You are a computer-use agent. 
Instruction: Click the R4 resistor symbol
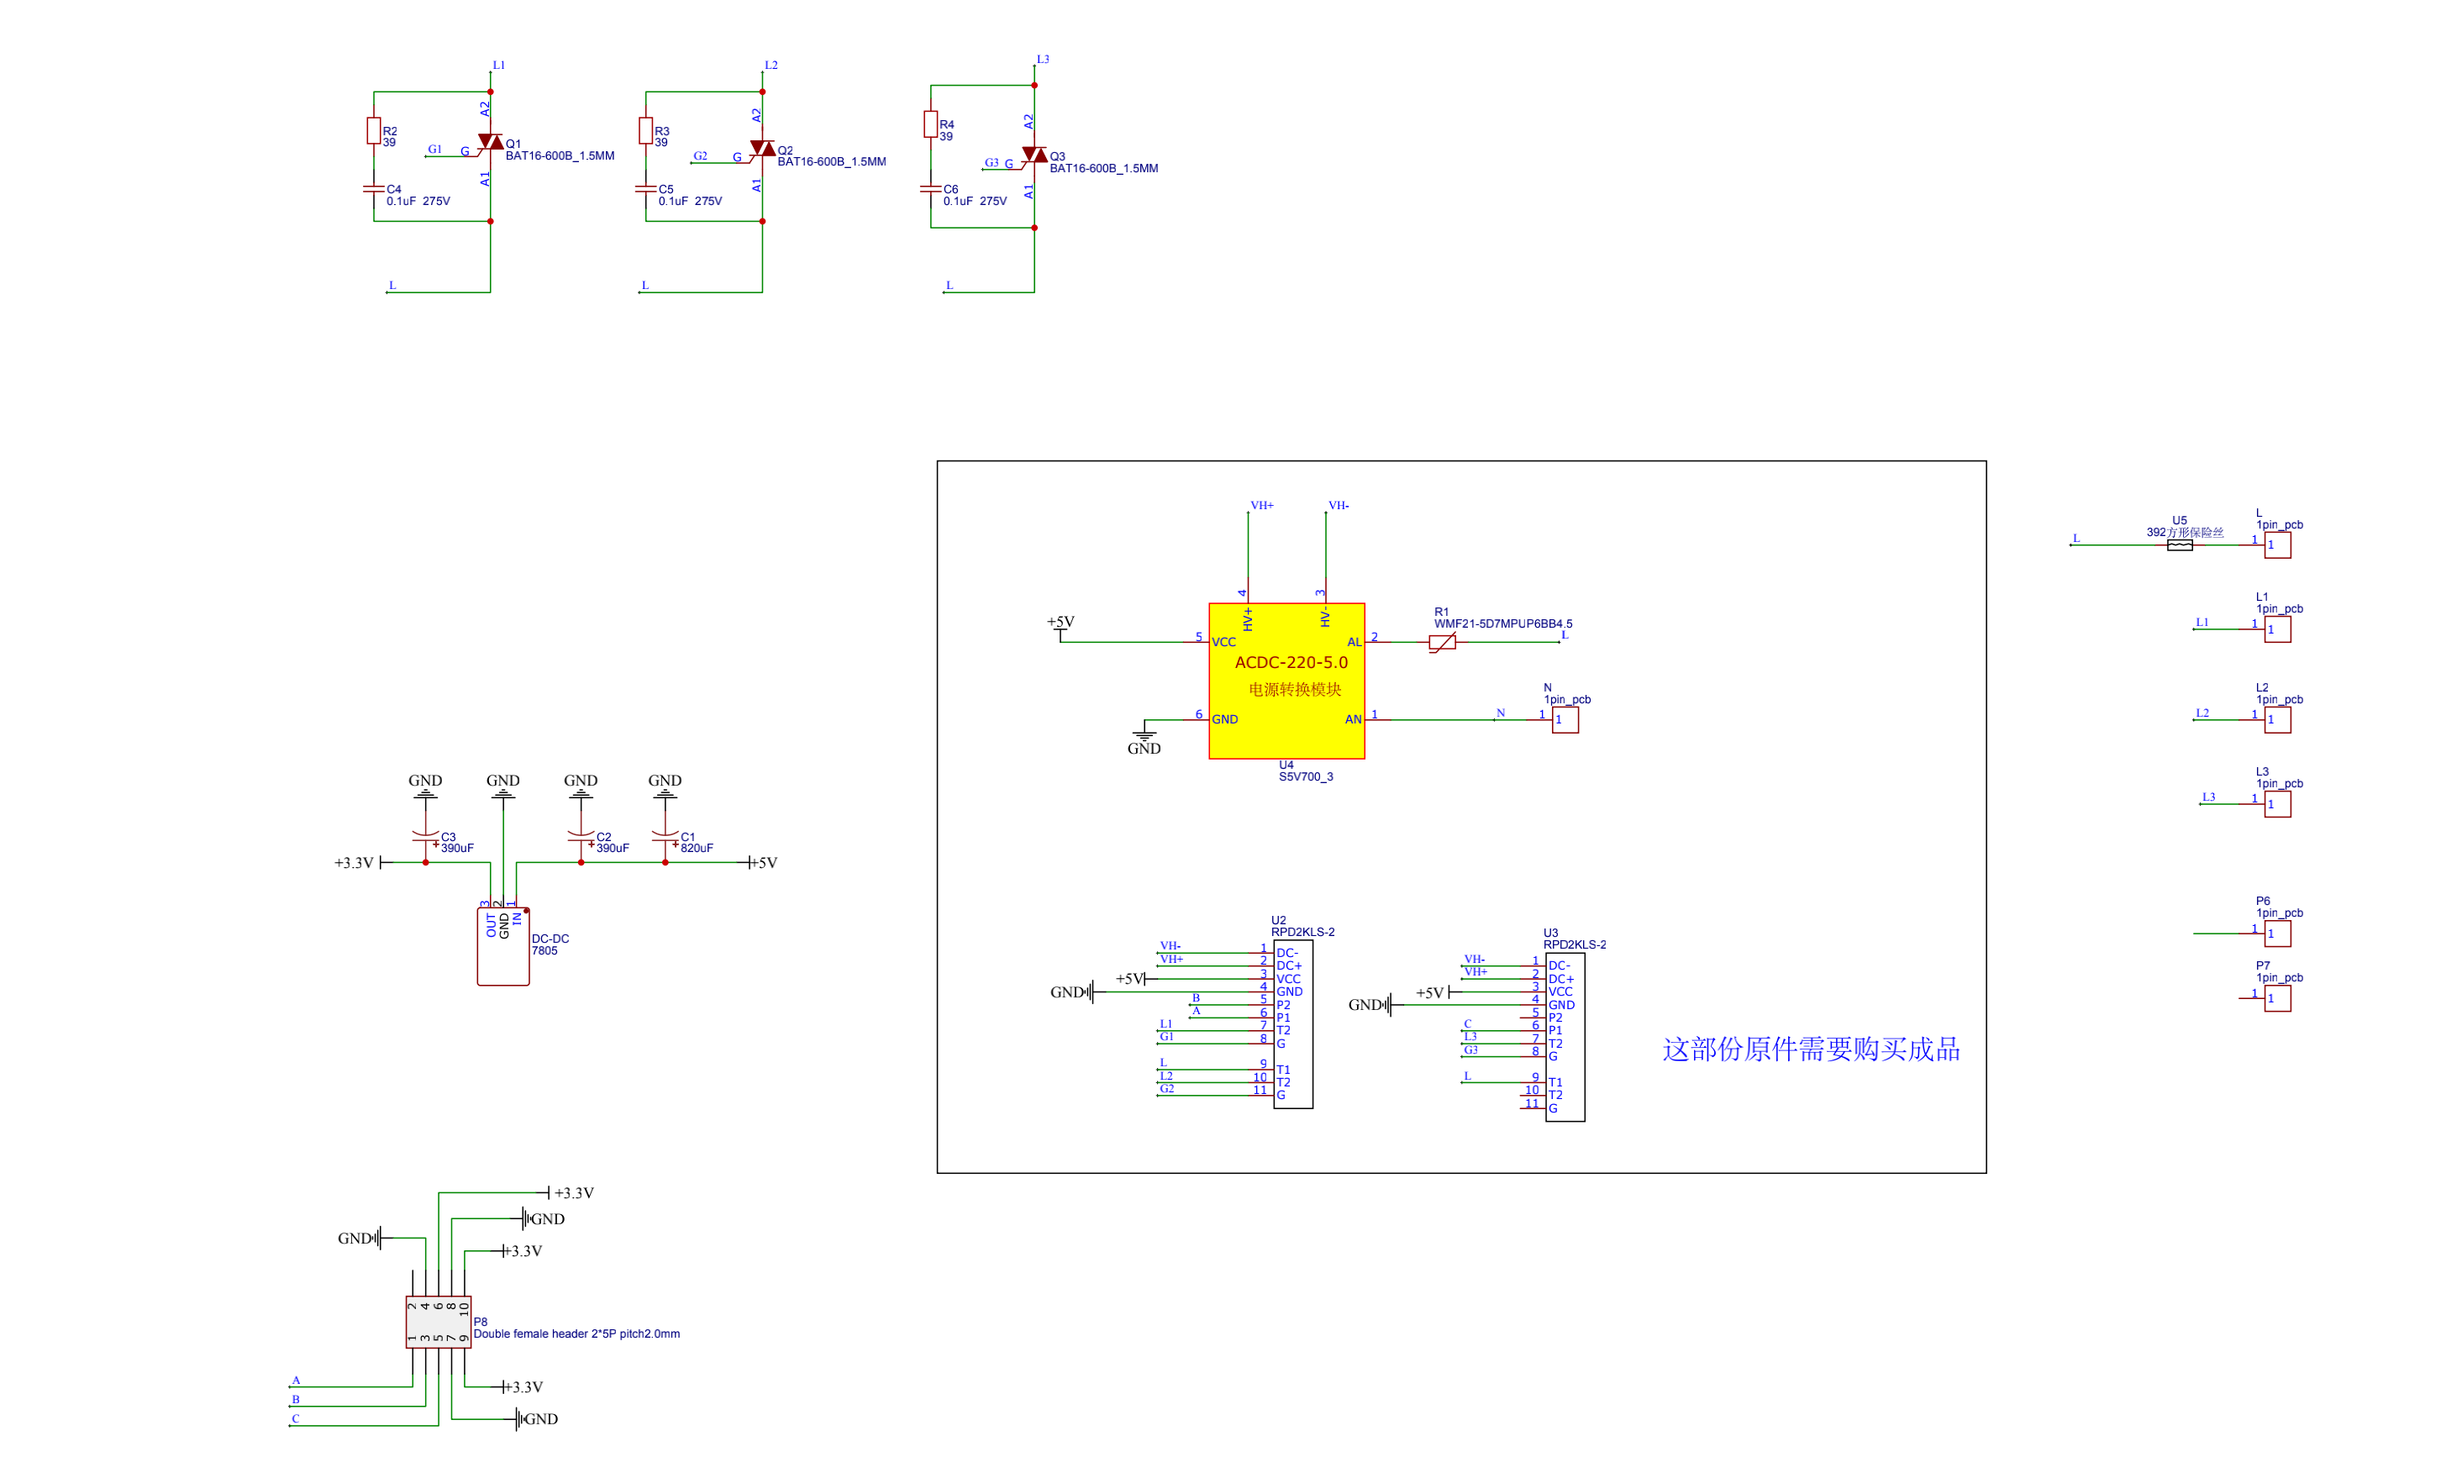[931, 124]
